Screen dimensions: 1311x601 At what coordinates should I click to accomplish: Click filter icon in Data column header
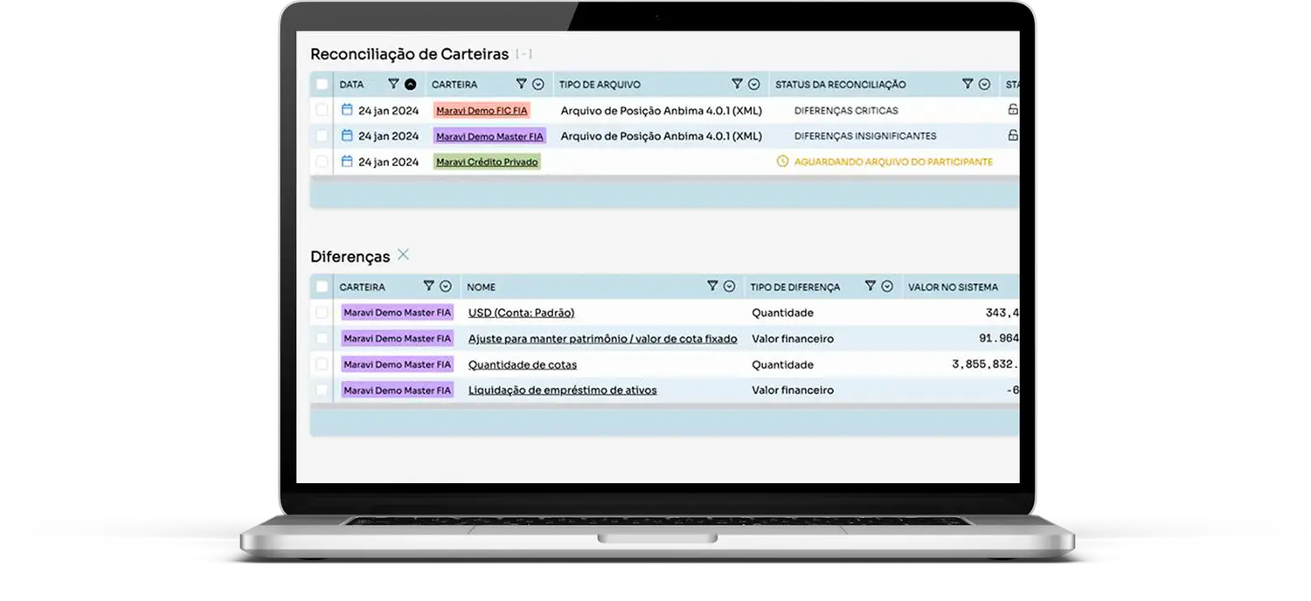tap(393, 85)
